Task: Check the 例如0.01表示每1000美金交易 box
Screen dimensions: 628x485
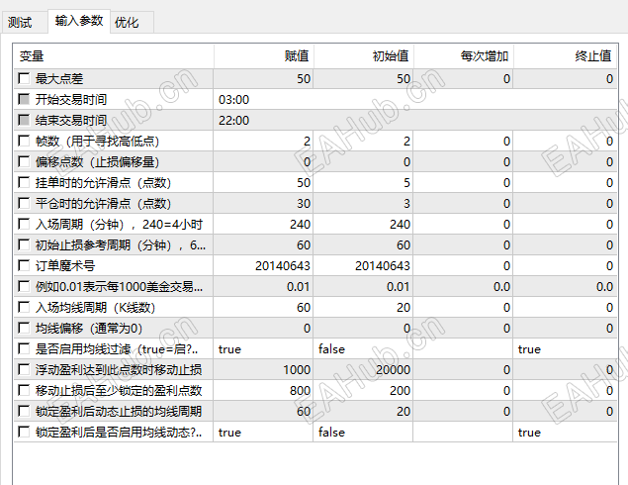Action: pos(24,286)
